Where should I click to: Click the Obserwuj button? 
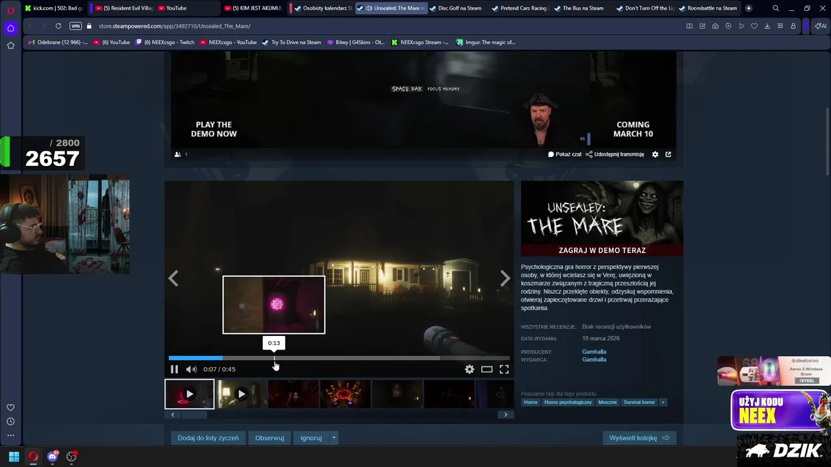(269, 438)
